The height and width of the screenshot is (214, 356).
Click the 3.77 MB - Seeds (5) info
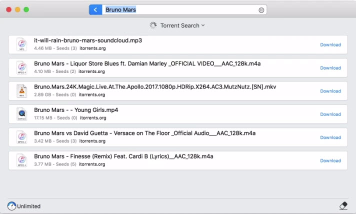(x=55, y=164)
